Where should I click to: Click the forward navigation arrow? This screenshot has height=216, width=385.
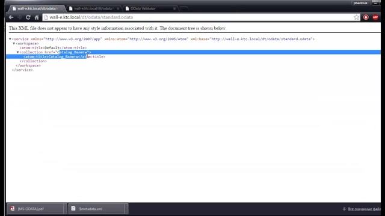[20, 17]
